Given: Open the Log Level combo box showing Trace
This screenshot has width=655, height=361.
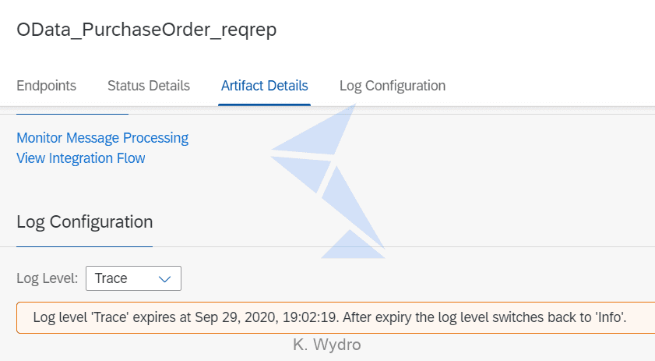Looking at the screenshot, I should coord(133,278).
